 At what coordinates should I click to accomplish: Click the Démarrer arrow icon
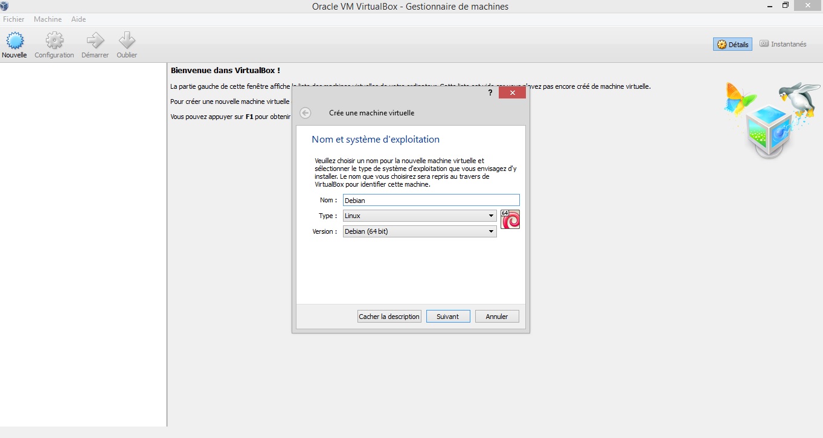(95, 41)
